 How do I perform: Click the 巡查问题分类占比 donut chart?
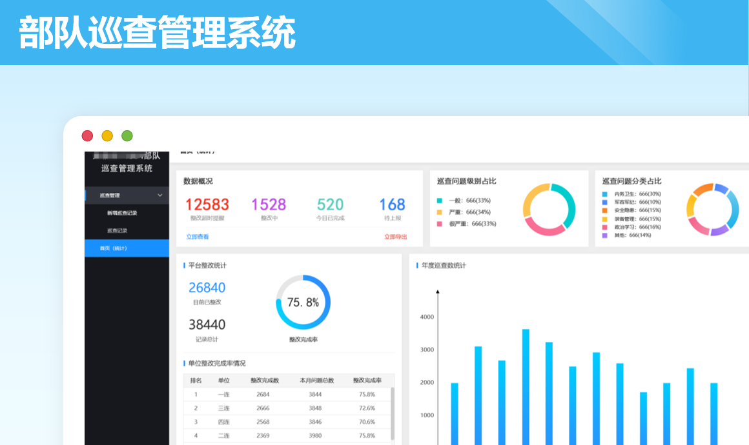pos(713,210)
